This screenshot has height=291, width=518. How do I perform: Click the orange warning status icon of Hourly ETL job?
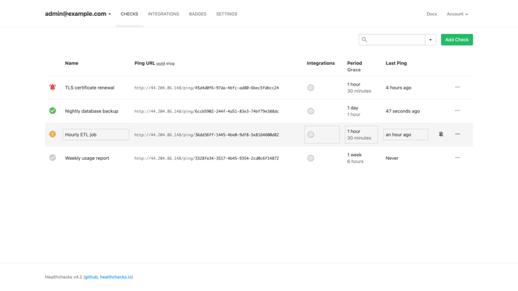click(52, 134)
